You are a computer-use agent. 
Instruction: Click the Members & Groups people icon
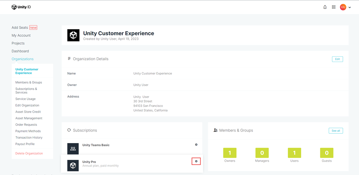point(215,130)
